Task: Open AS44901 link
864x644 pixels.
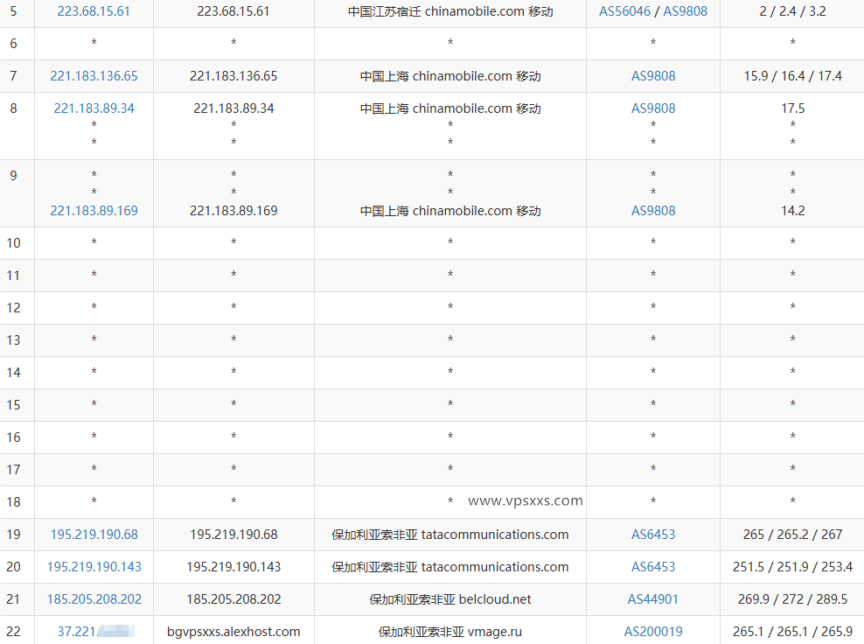Action: click(x=653, y=599)
